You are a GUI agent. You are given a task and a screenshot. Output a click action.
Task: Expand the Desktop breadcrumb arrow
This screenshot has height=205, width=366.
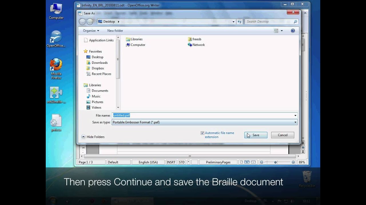pyautogui.click(x=118, y=22)
